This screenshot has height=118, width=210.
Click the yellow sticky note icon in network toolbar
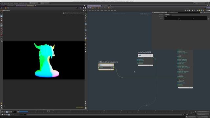tap(200, 10)
